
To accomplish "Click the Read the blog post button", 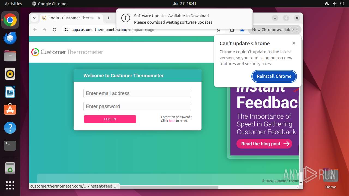I will coord(264,144).
